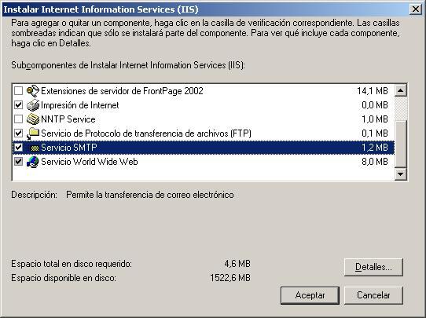
Task: Click the World Wide Web globe icon
Action: tap(33, 162)
